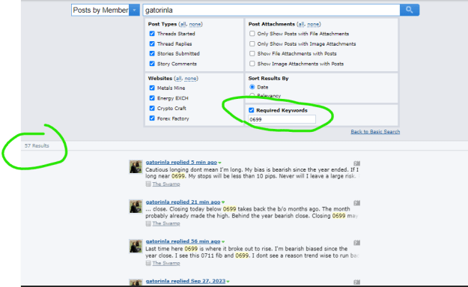Toggle Energy EXCH website checkbox
The height and width of the screenshot is (287, 468).
(152, 98)
